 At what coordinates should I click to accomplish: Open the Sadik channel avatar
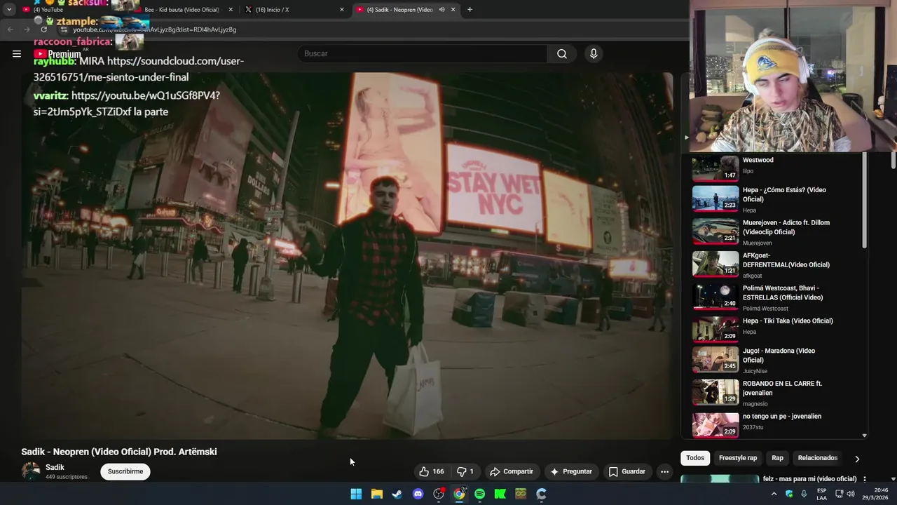point(31,471)
